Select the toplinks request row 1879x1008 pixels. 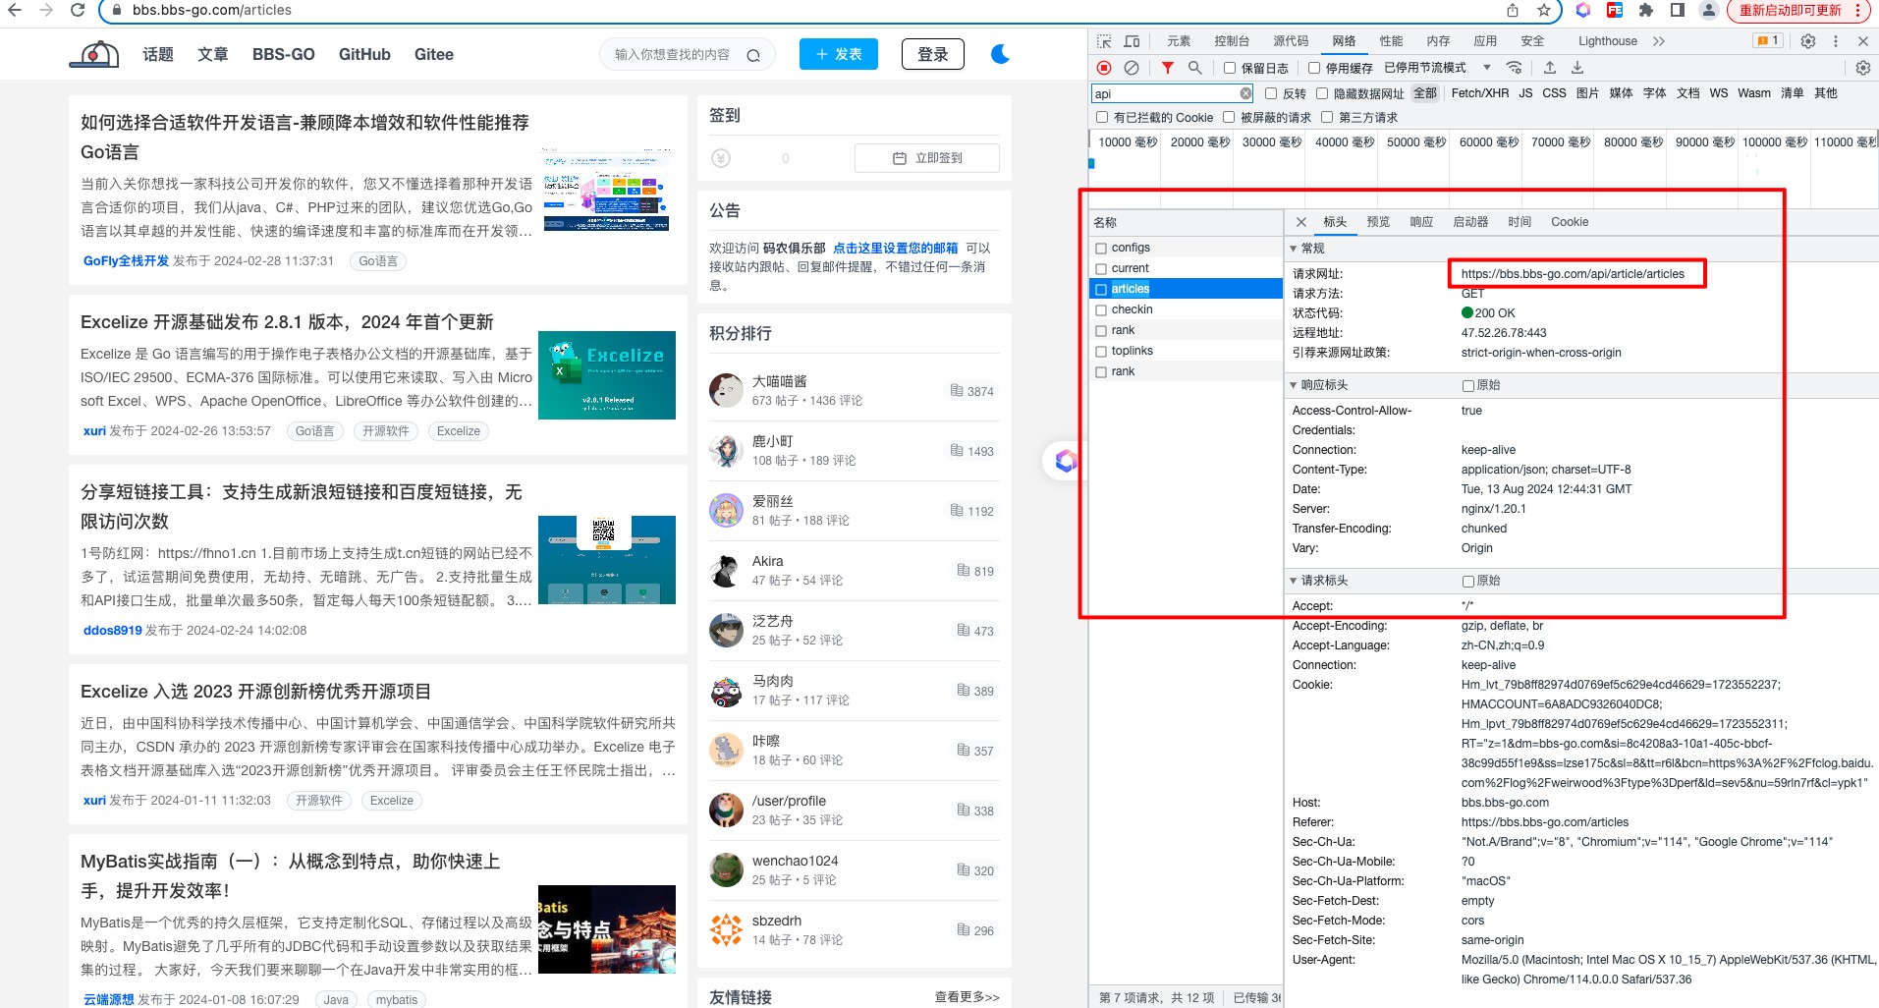[x=1186, y=351]
